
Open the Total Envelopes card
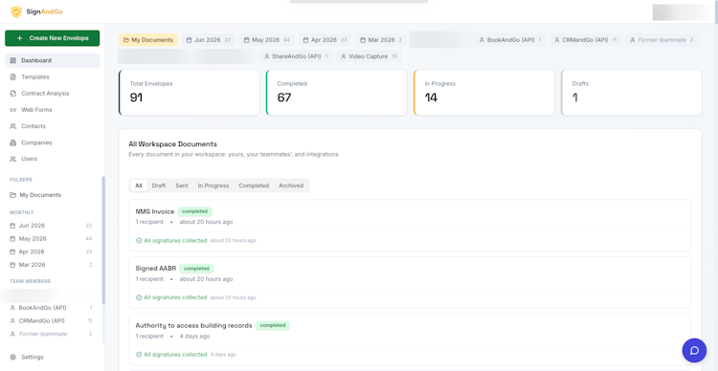189,93
